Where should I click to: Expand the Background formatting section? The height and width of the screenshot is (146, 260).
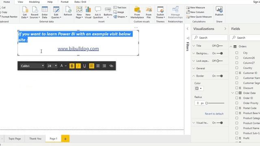[x=194, y=53]
